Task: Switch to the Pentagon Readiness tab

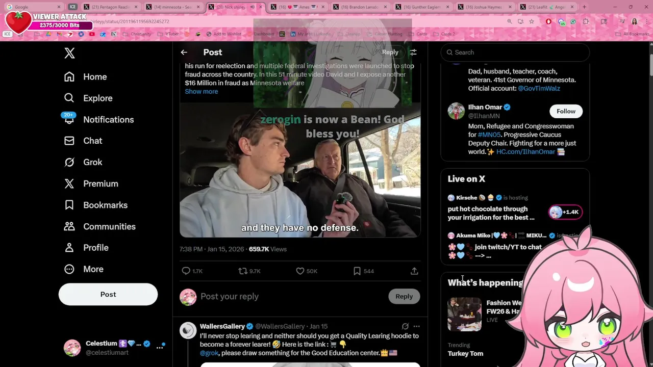Action: pos(110,7)
